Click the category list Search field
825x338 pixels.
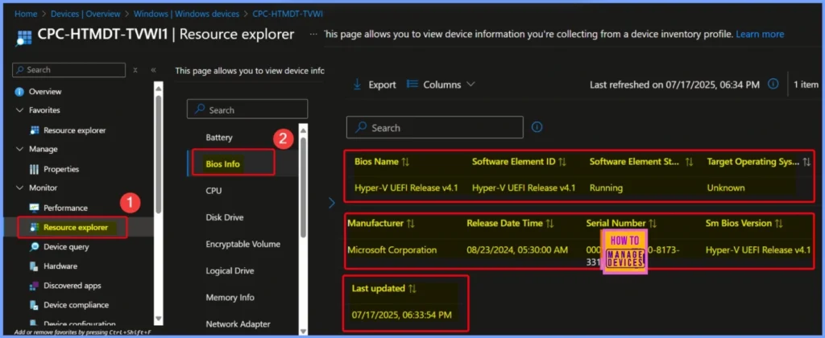tap(247, 110)
